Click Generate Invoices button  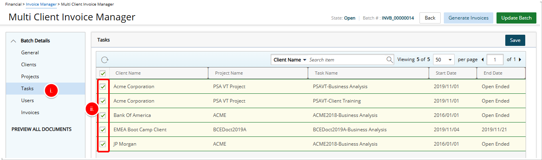[x=469, y=18]
